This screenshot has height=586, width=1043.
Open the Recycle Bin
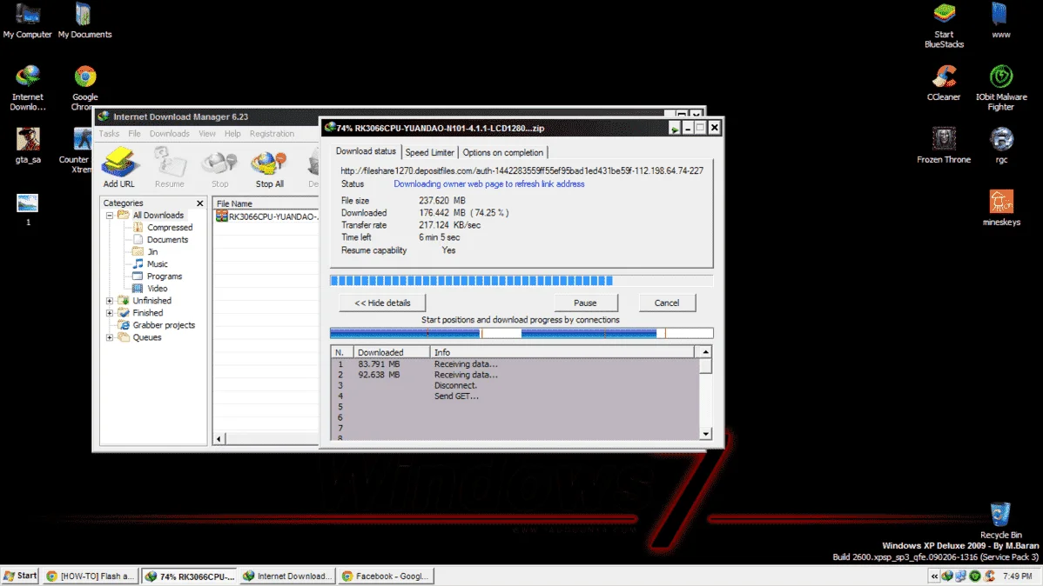[1000, 520]
